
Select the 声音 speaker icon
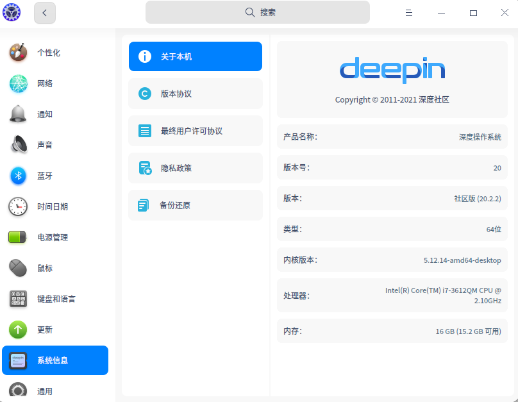pyautogui.click(x=18, y=145)
